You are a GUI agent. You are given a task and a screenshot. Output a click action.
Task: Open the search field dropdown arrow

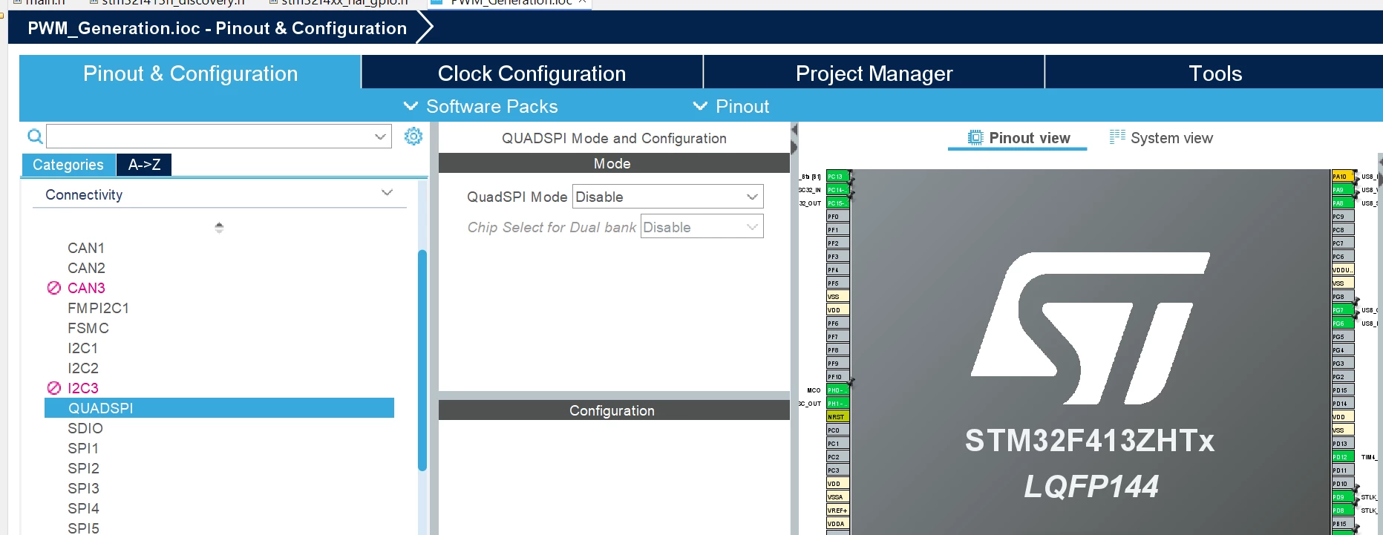click(x=380, y=137)
